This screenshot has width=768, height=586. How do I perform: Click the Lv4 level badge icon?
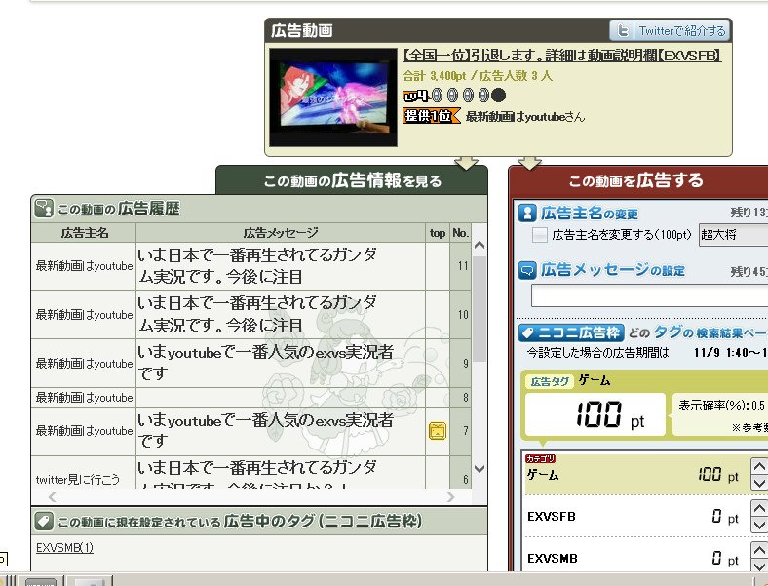415,96
